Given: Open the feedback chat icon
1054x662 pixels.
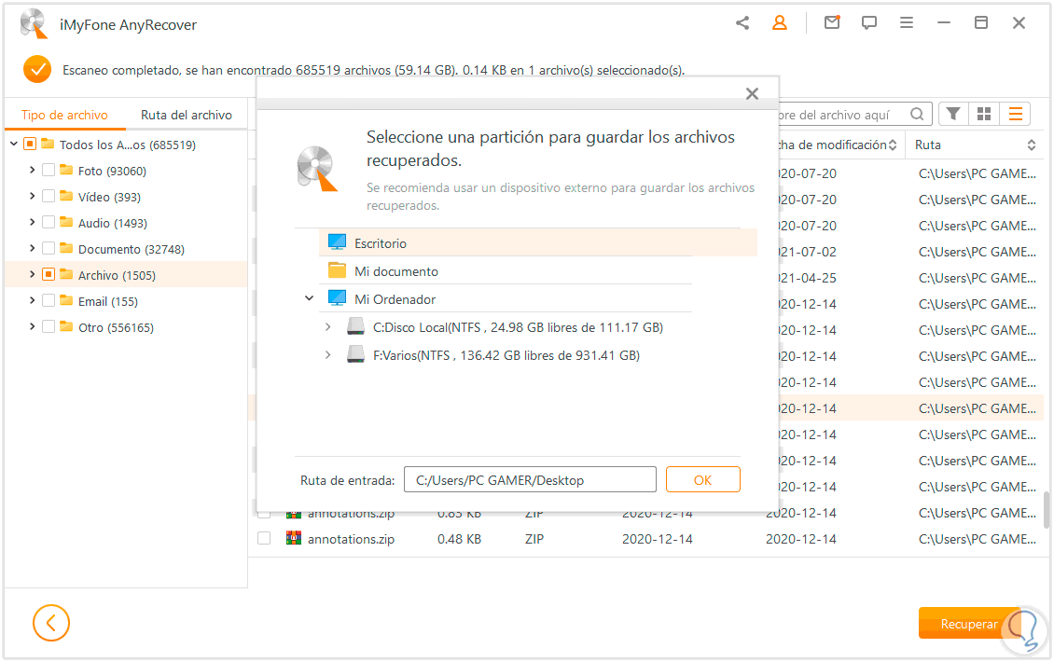Looking at the screenshot, I should (x=869, y=23).
